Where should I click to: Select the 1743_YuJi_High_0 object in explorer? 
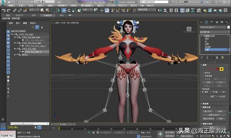tap(33, 52)
